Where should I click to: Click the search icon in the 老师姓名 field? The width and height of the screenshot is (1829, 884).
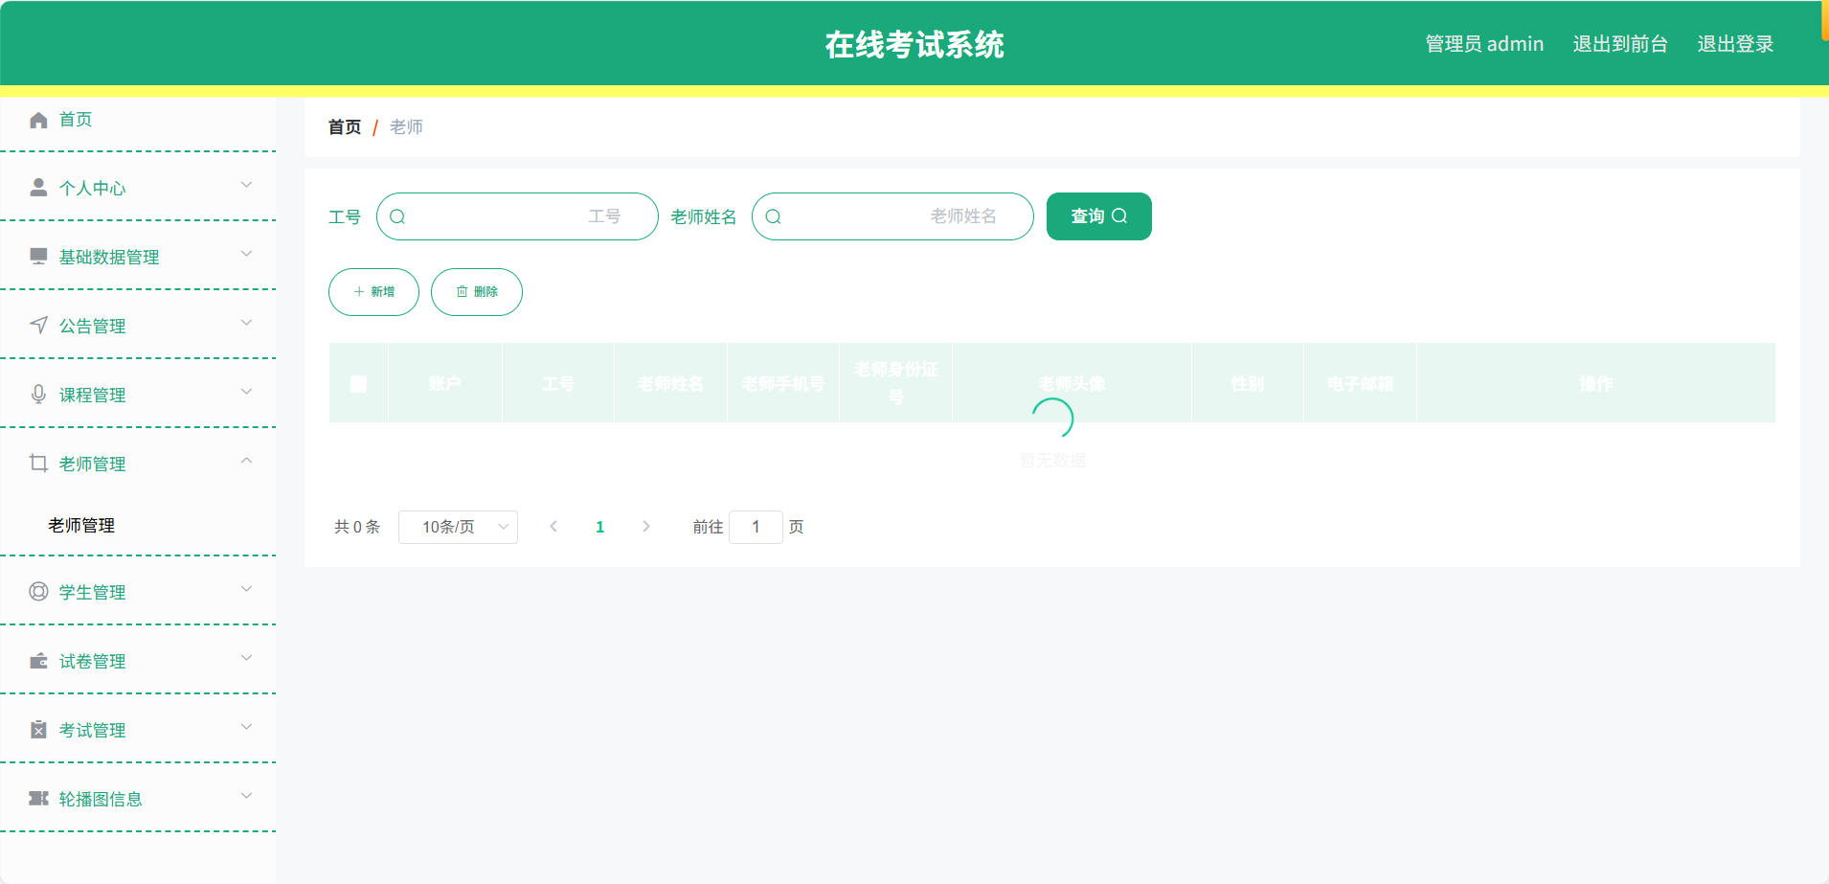coord(773,216)
